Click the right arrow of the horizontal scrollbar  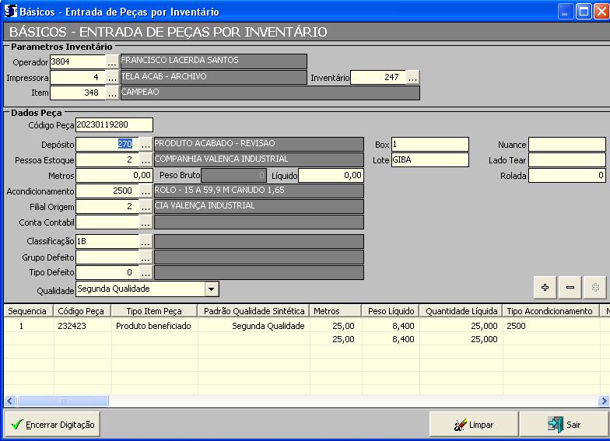coord(604,401)
